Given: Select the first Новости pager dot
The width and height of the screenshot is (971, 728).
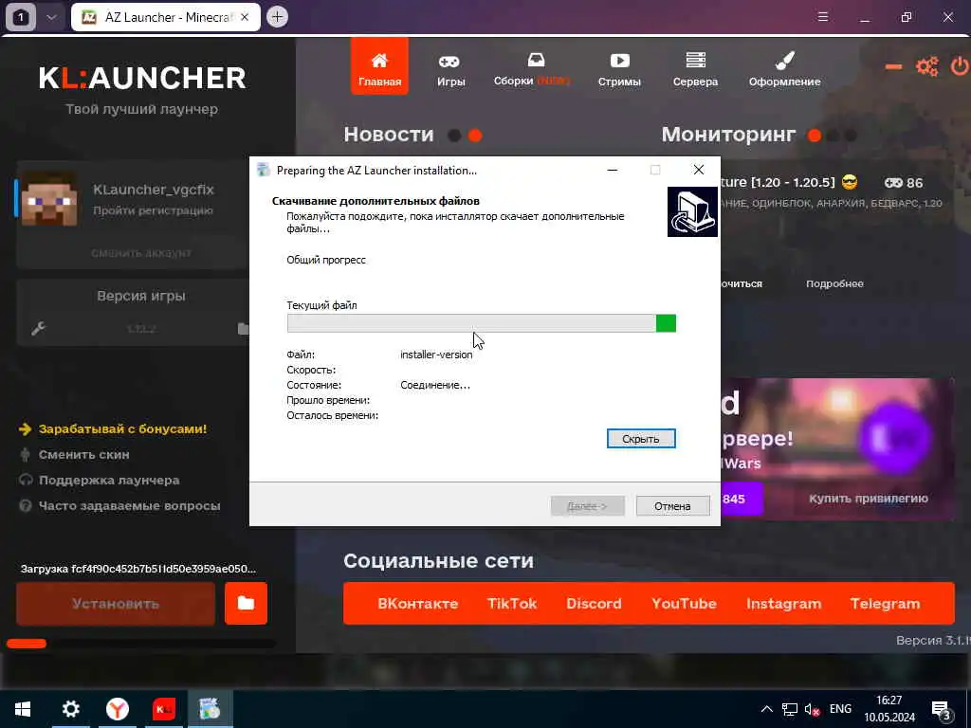Looking at the screenshot, I should (x=454, y=135).
